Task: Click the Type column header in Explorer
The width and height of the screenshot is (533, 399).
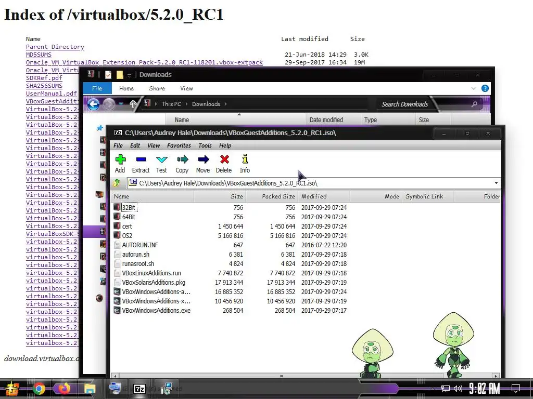Action: pos(388,120)
